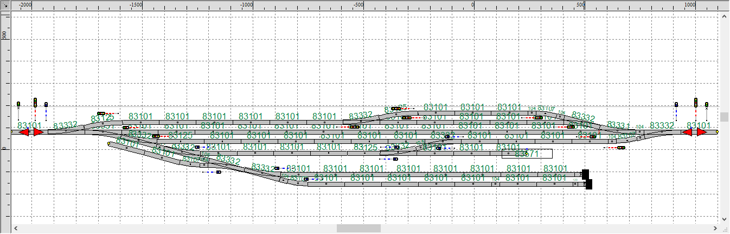This screenshot has width=730, height=234.
Task: Click the horizontal scrollbar thumb
Action: click(x=358, y=229)
